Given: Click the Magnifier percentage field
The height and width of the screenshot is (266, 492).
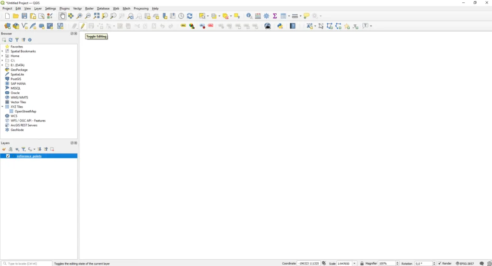Looking at the screenshot, I should (387, 264).
